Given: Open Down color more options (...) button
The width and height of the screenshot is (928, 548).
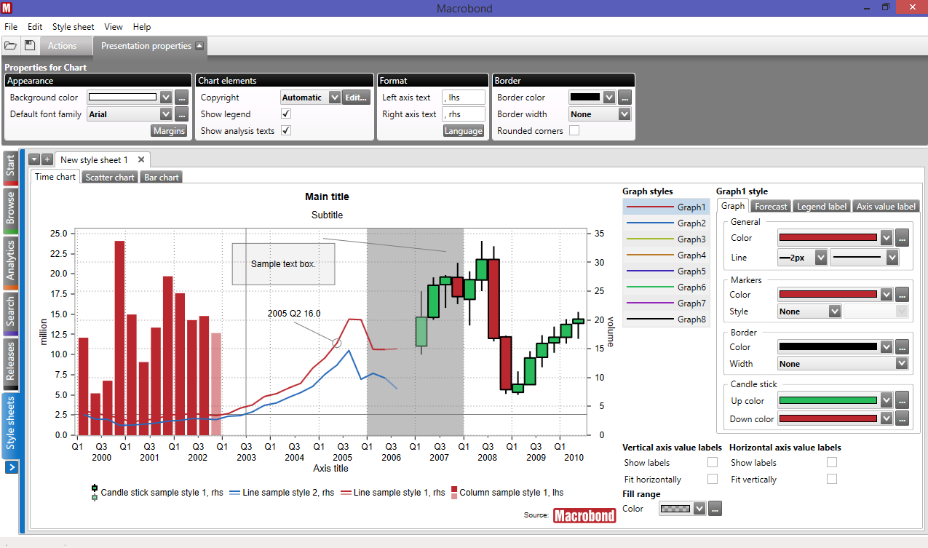Looking at the screenshot, I should click(903, 418).
